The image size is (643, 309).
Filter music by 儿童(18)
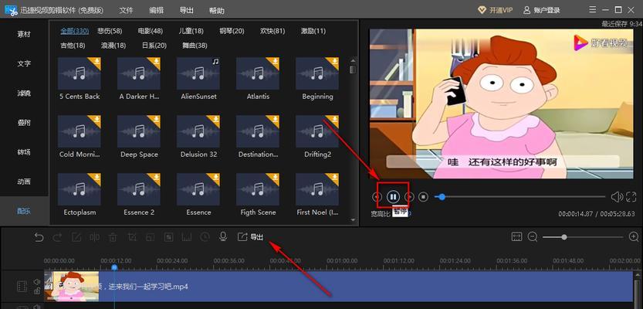191,31
